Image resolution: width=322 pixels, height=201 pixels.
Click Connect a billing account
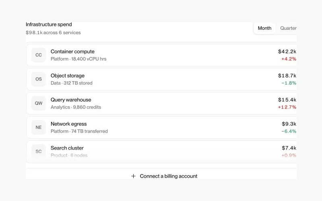169,176
